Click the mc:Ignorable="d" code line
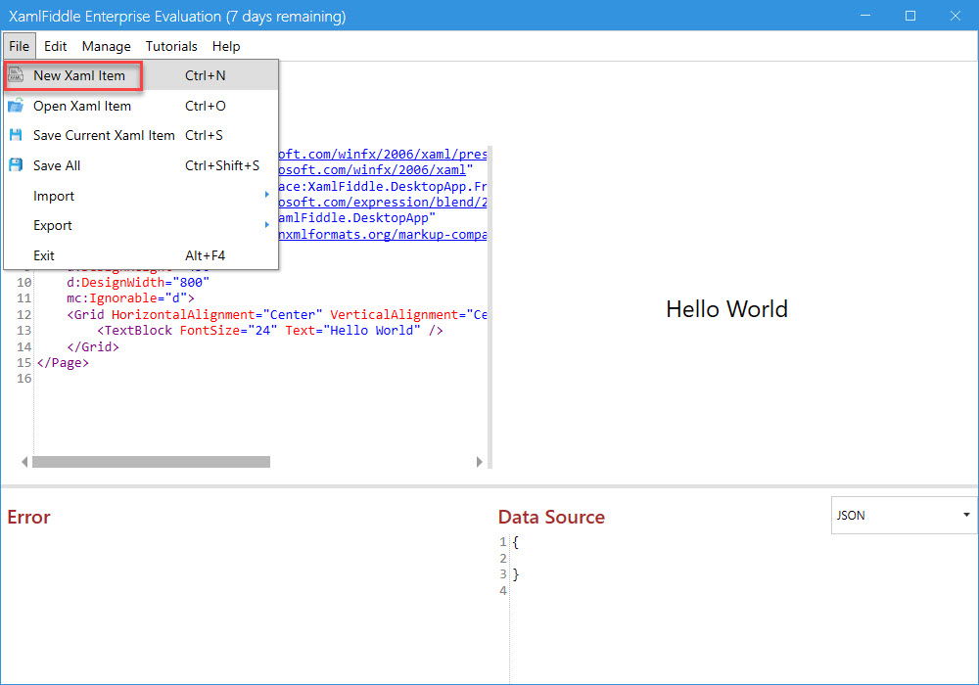 coord(130,298)
